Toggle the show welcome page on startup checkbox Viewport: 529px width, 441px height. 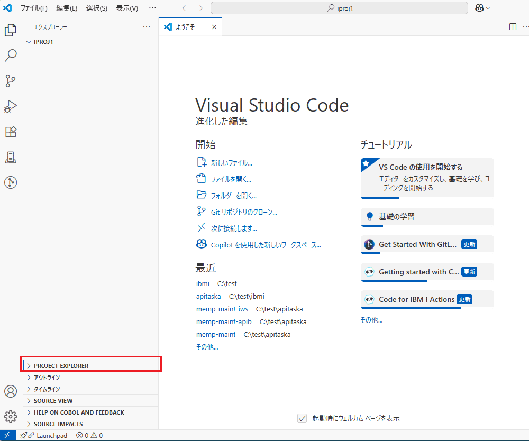pyautogui.click(x=302, y=418)
